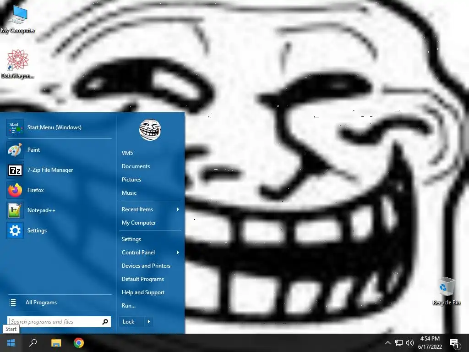The height and width of the screenshot is (352, 469).
Task: Open the Paint app icon
Action: coord(15,150)
